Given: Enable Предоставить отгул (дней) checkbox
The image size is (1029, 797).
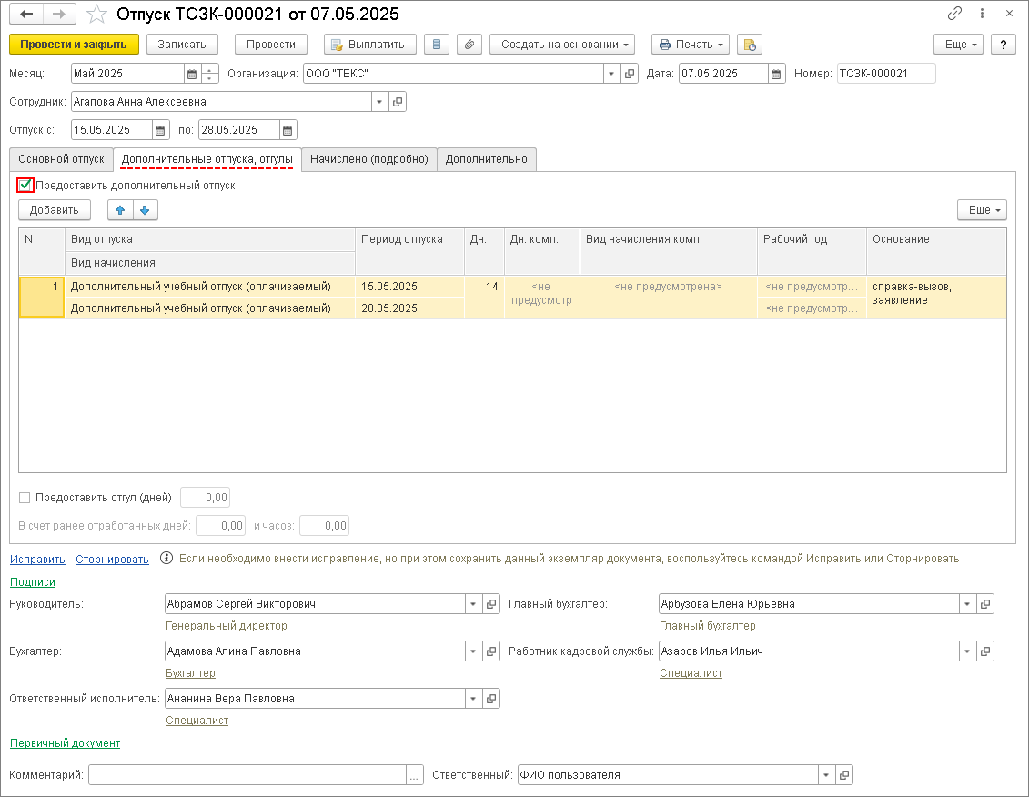Looking at the screenshot, I should tap(25, 498).
